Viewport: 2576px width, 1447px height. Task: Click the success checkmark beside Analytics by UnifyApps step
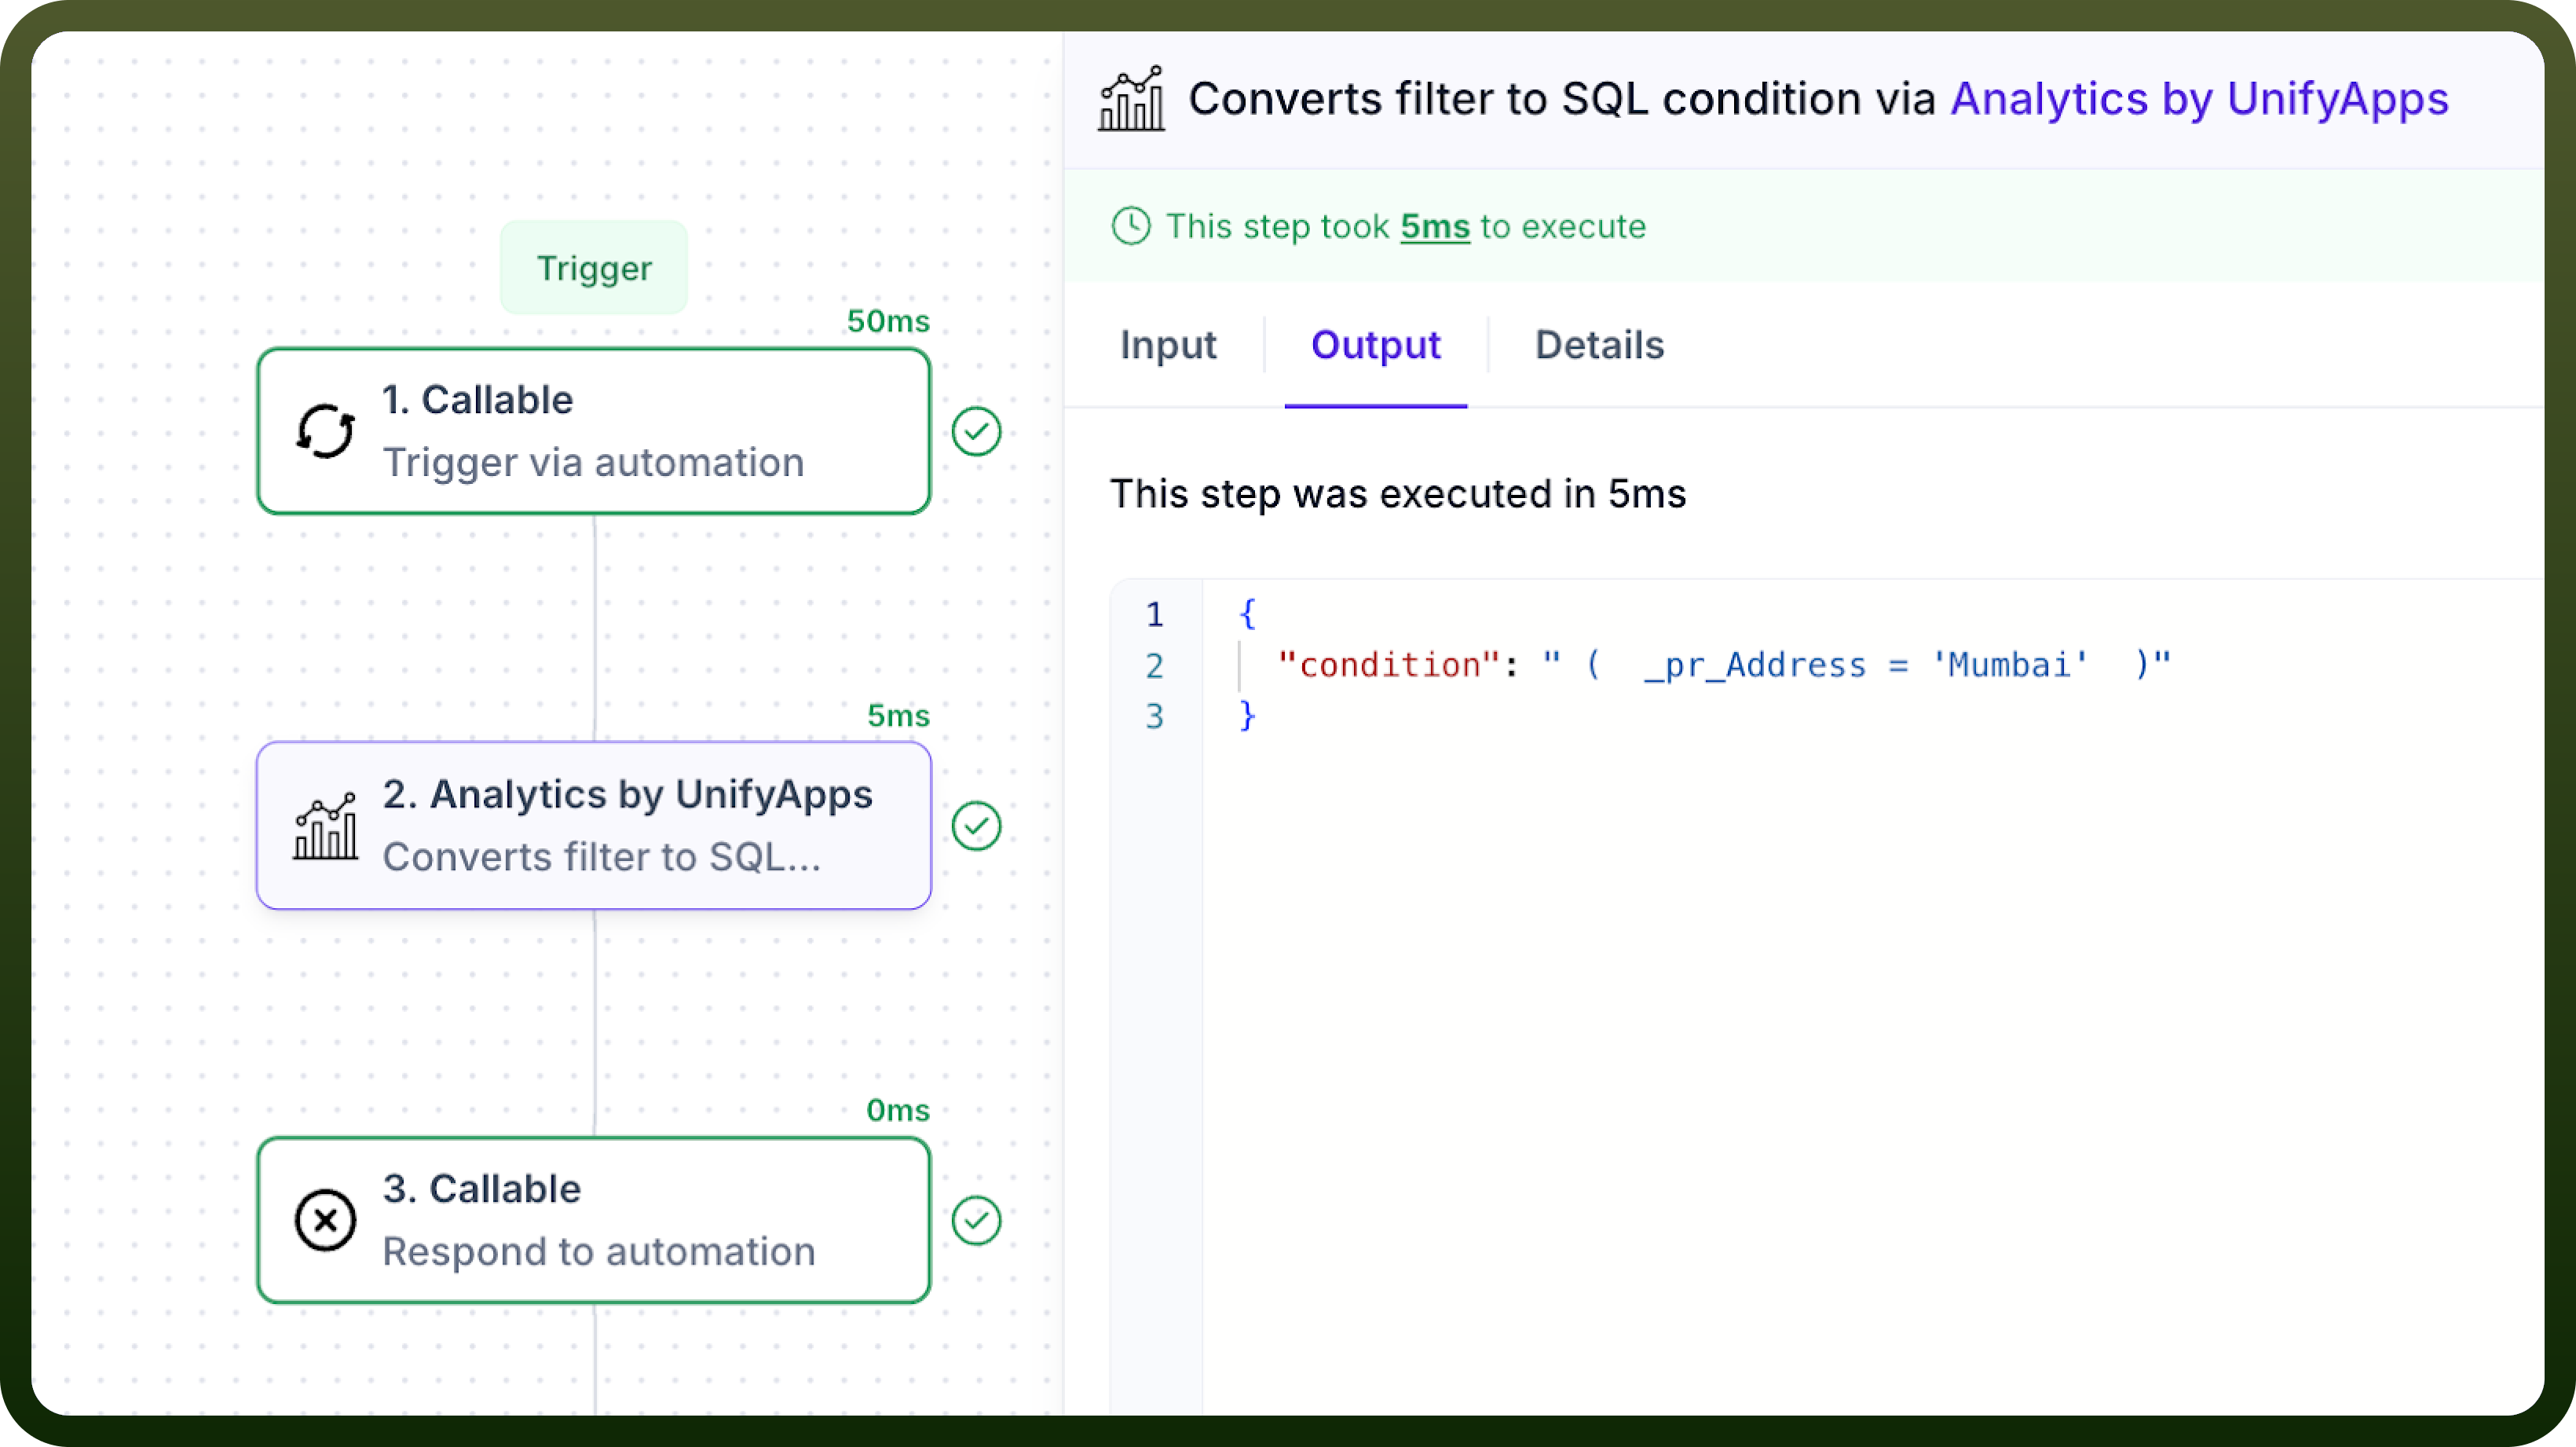976,826
